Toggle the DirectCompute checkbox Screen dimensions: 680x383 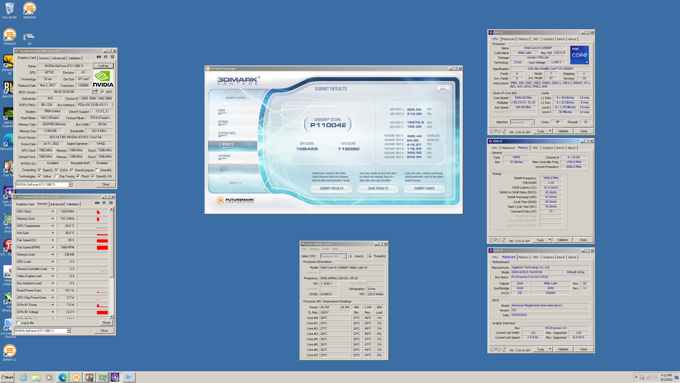[x=72, y=170]
